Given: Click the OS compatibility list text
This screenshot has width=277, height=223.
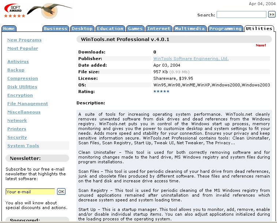Looking at the screenshot, I should [212, 85].
